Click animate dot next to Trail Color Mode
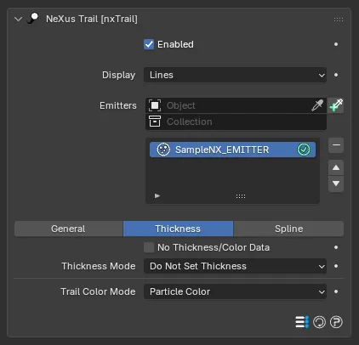Image resolution: width=359 pixels, height=345 pixels. coord(336,291)
